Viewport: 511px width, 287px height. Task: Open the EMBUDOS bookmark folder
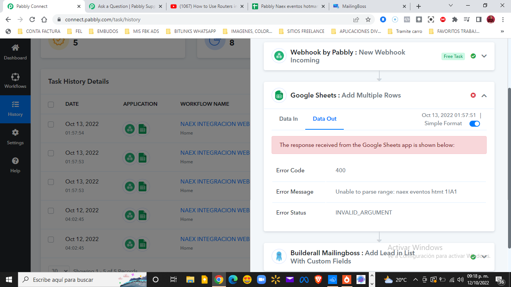click(104, 31)
